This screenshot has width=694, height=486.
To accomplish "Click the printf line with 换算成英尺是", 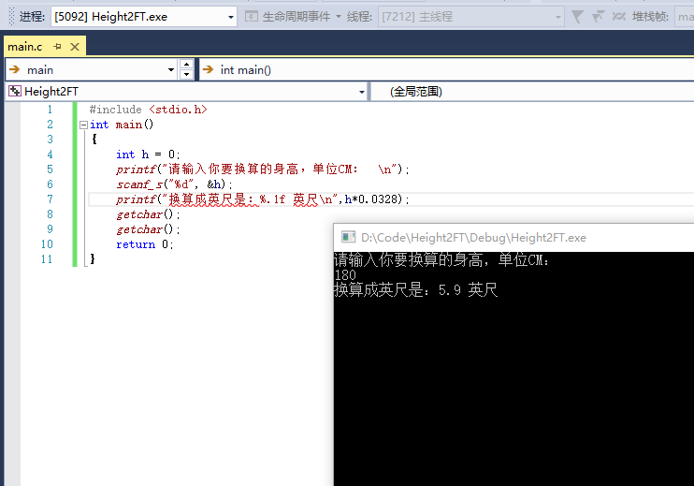I will pyautogui.click(x=263, y=199).
